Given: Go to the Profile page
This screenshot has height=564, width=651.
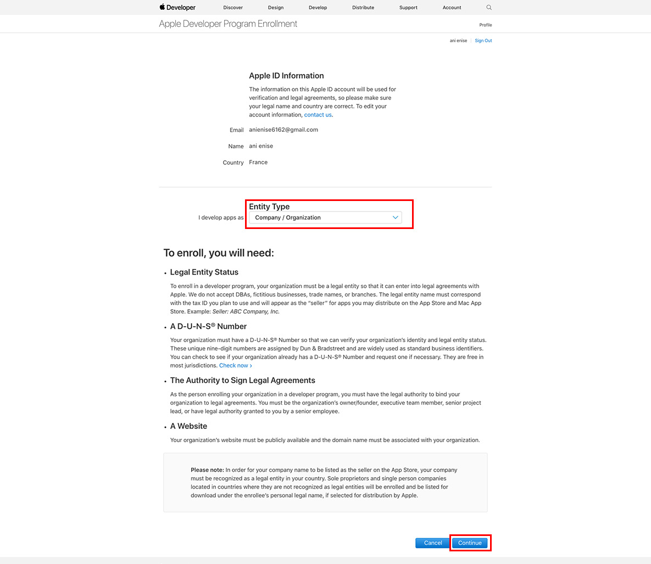Looking at the screenshot, I should tap(485, 25).
